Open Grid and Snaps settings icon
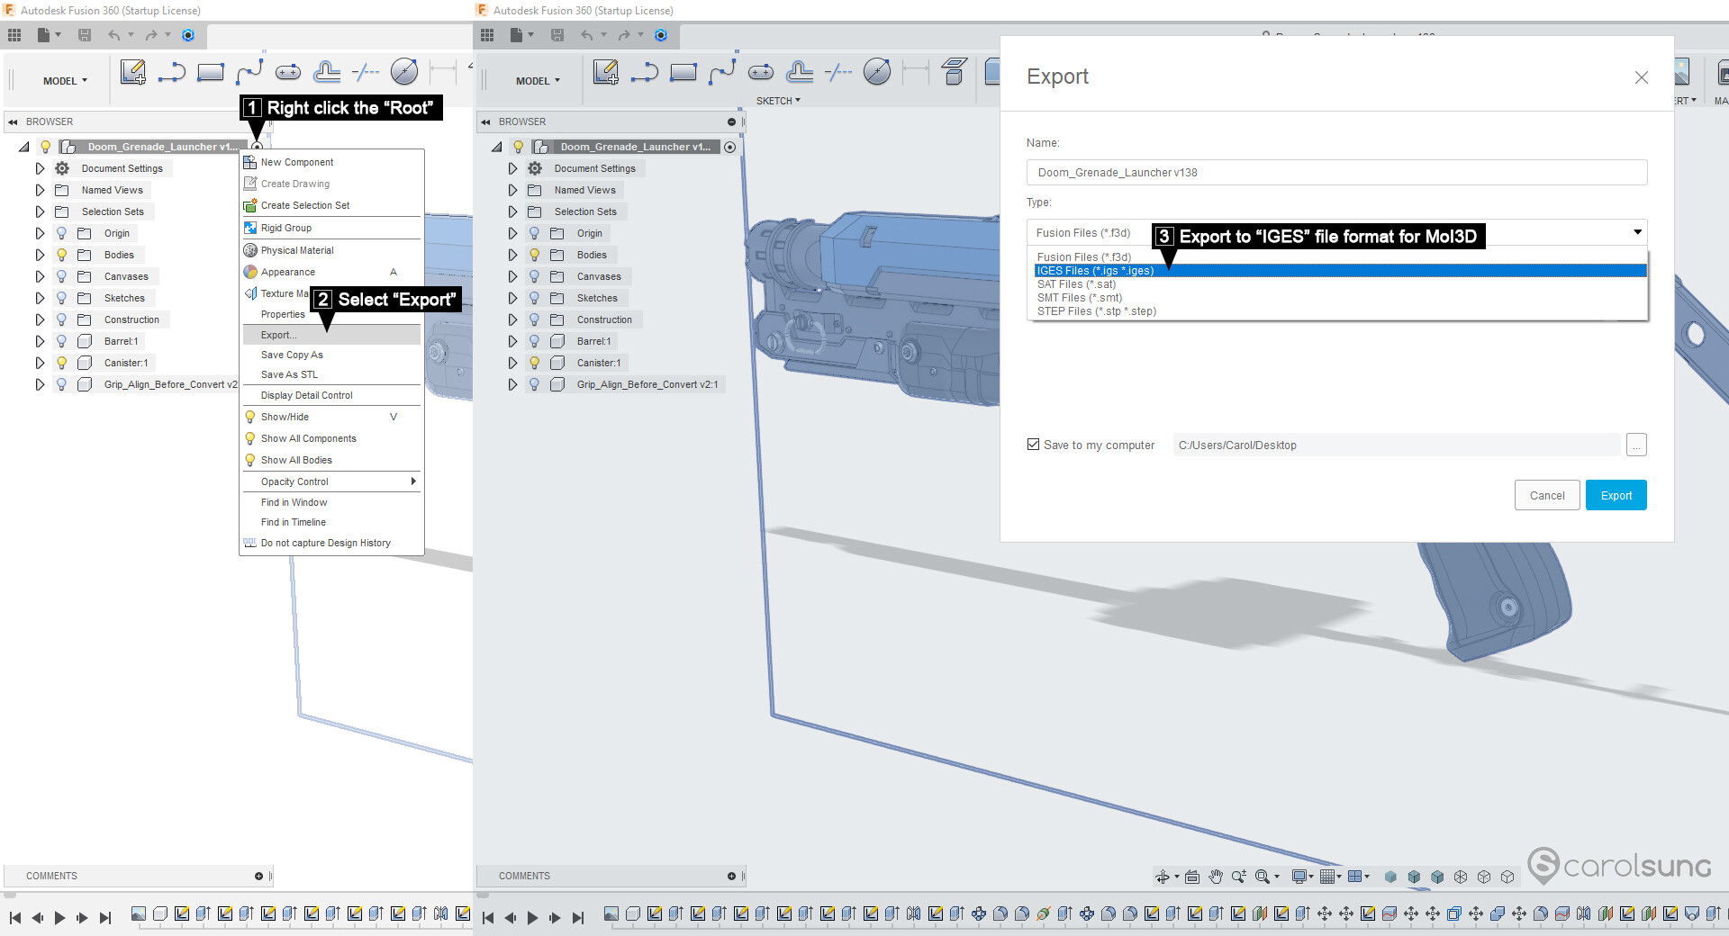The height and width of the screenshot is (936, 1729). 1327,877
